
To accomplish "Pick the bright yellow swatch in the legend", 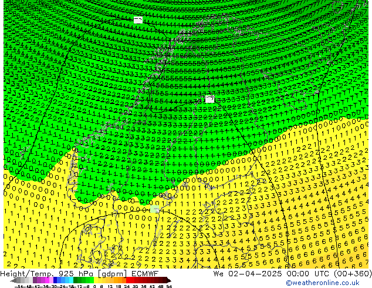I will [x=96, y=280].
